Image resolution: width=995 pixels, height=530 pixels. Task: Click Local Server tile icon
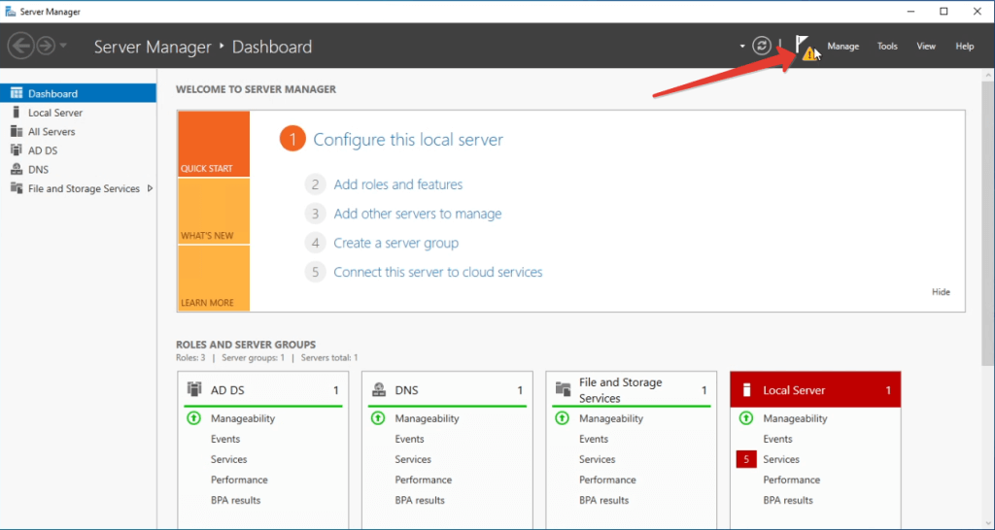[747, 389]
